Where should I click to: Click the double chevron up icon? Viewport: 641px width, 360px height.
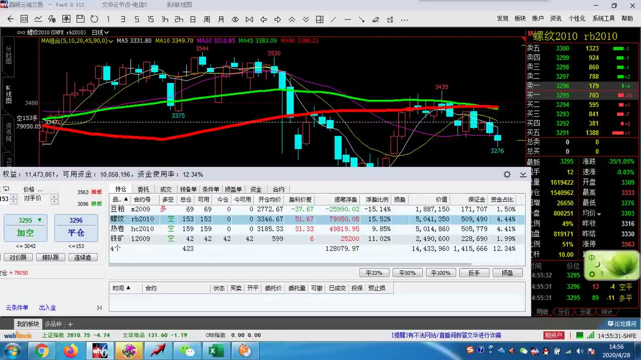(x=291, y=19)
